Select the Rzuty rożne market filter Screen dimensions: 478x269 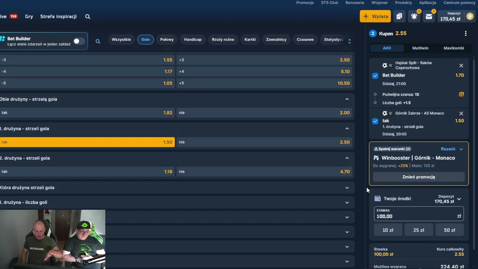(223, 40)
